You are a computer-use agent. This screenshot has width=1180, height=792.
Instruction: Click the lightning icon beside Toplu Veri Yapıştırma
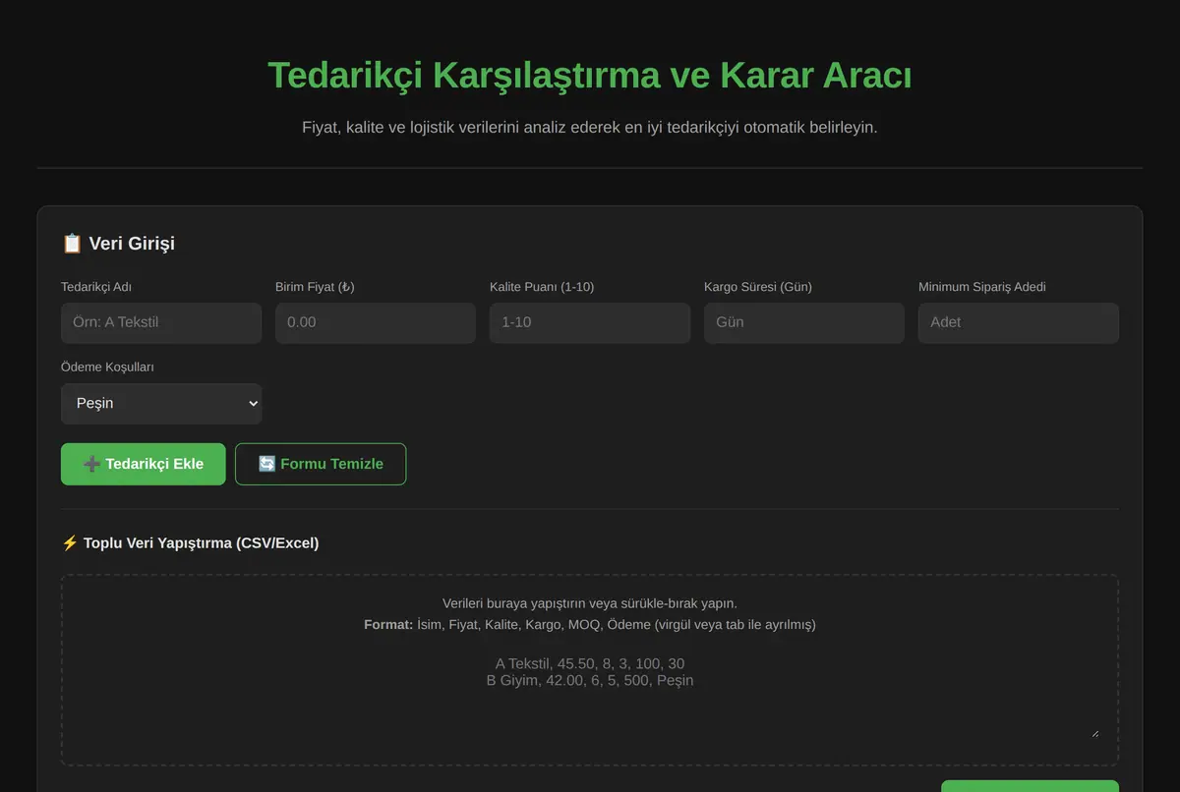click(x=70, y=542)
